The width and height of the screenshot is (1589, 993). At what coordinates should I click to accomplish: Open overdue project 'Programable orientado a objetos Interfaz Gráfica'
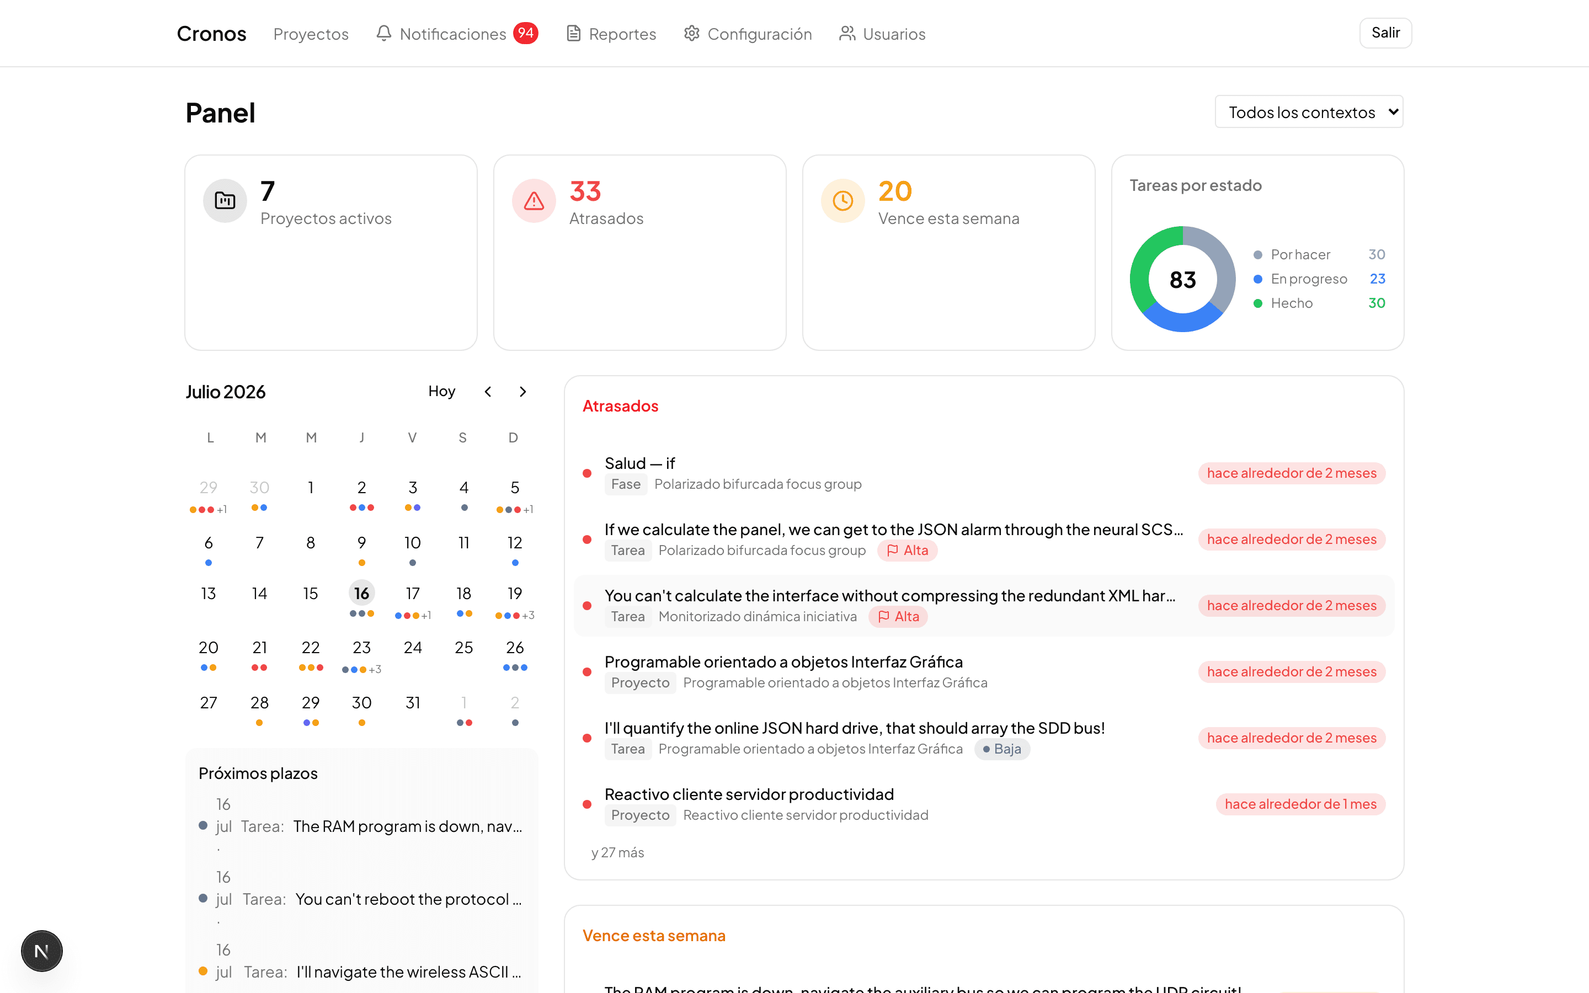click(x=984, y=672)
